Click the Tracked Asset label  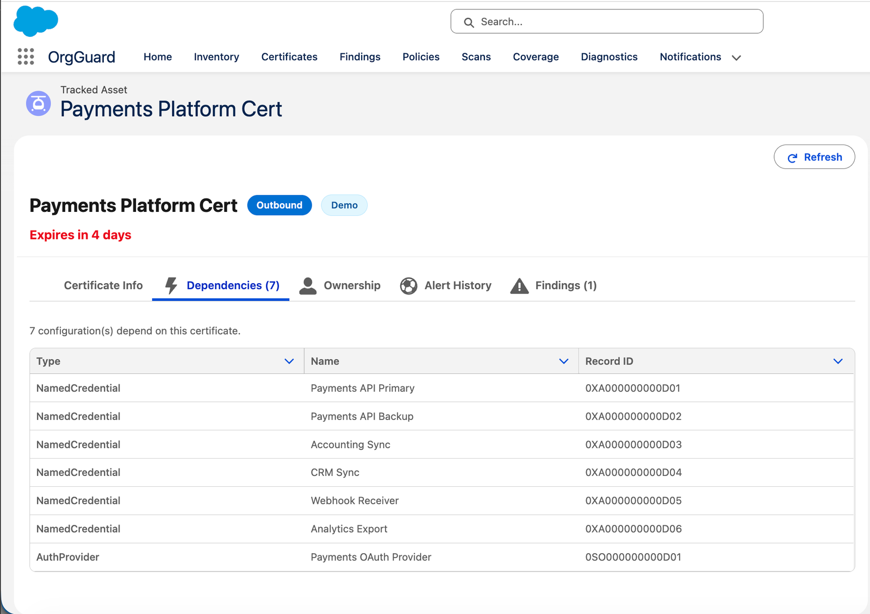point(94,90)
